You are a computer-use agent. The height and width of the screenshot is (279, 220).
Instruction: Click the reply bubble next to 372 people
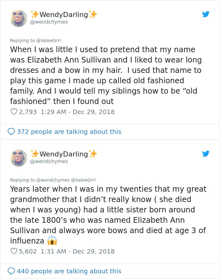[11, 132]
